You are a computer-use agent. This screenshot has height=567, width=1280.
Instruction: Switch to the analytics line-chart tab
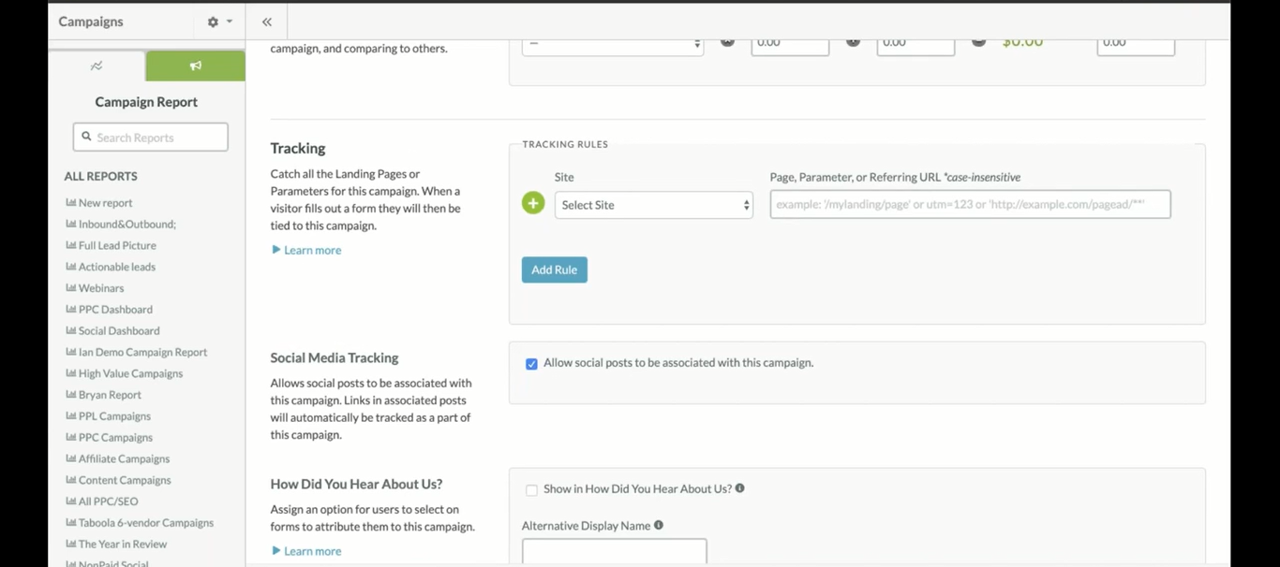(x=97, y=65)
